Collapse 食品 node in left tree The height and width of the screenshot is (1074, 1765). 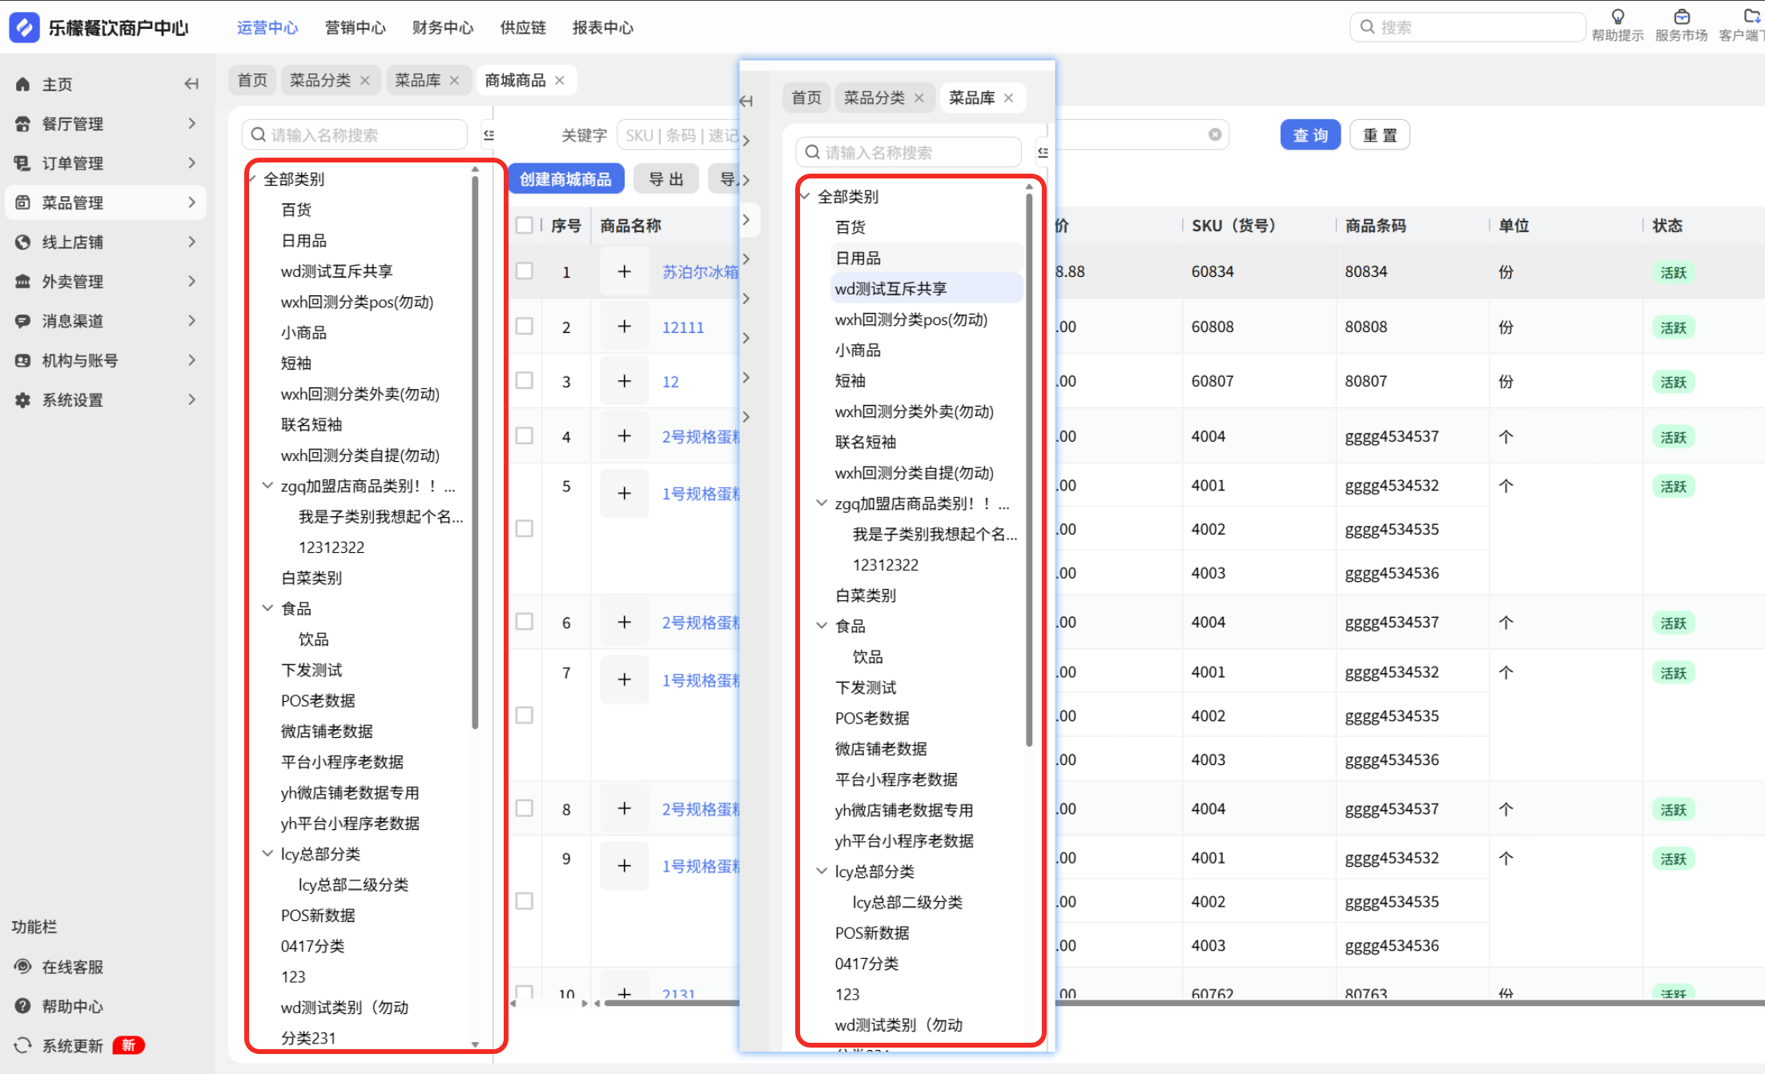point(267,608)
